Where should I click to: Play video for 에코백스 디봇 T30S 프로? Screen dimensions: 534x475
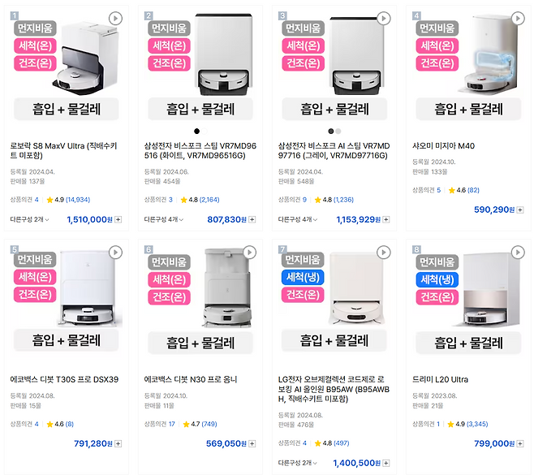[x=115, y=253]
